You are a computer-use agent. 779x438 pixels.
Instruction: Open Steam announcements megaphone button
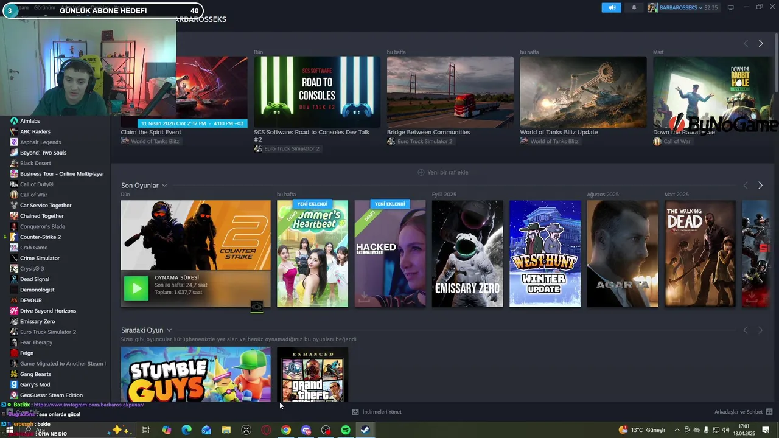tap(612, 7)
